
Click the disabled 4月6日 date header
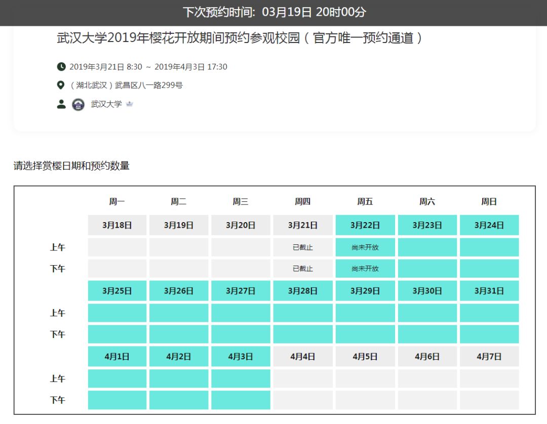[x=427, y=356]
